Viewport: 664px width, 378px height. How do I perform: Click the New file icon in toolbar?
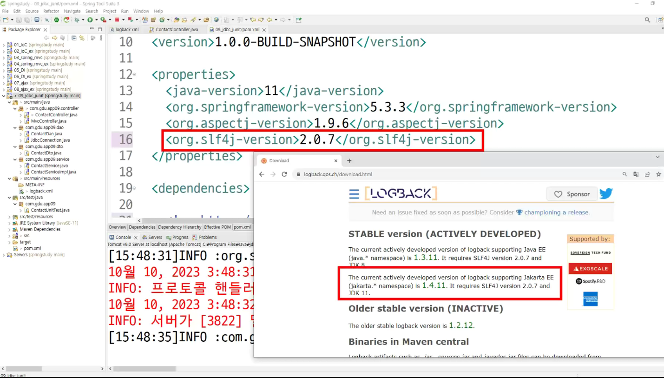point(6,20)
